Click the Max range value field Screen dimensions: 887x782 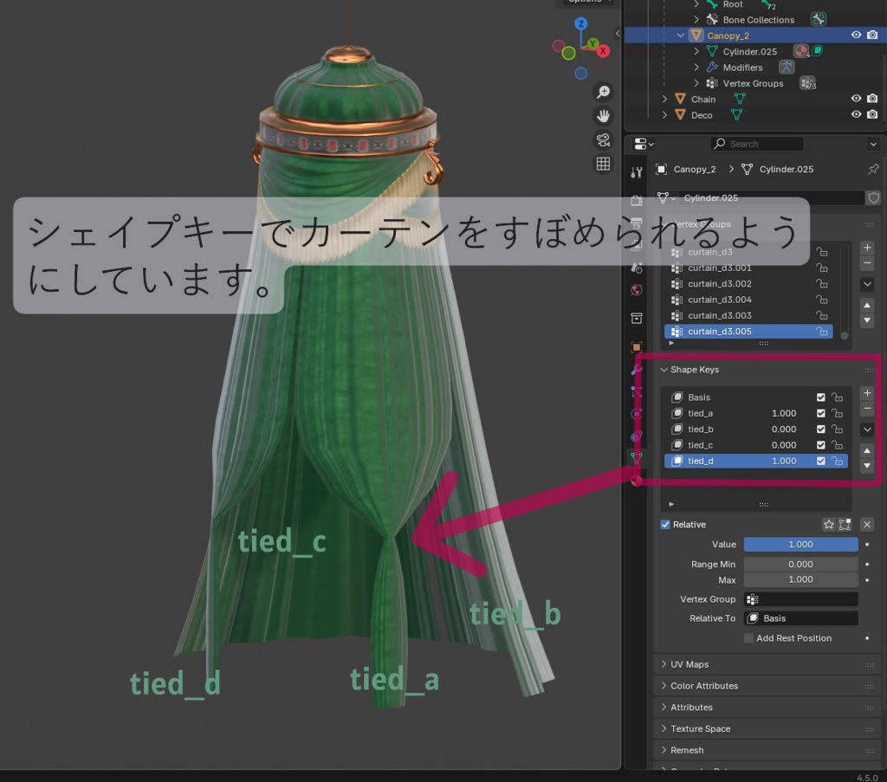800,579
